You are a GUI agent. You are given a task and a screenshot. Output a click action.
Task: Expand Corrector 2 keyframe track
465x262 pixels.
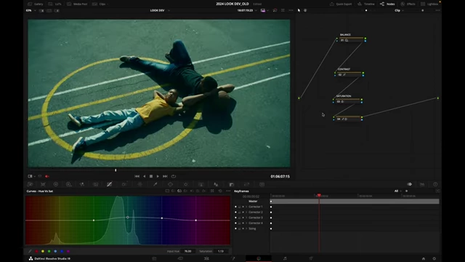point(246,212)
